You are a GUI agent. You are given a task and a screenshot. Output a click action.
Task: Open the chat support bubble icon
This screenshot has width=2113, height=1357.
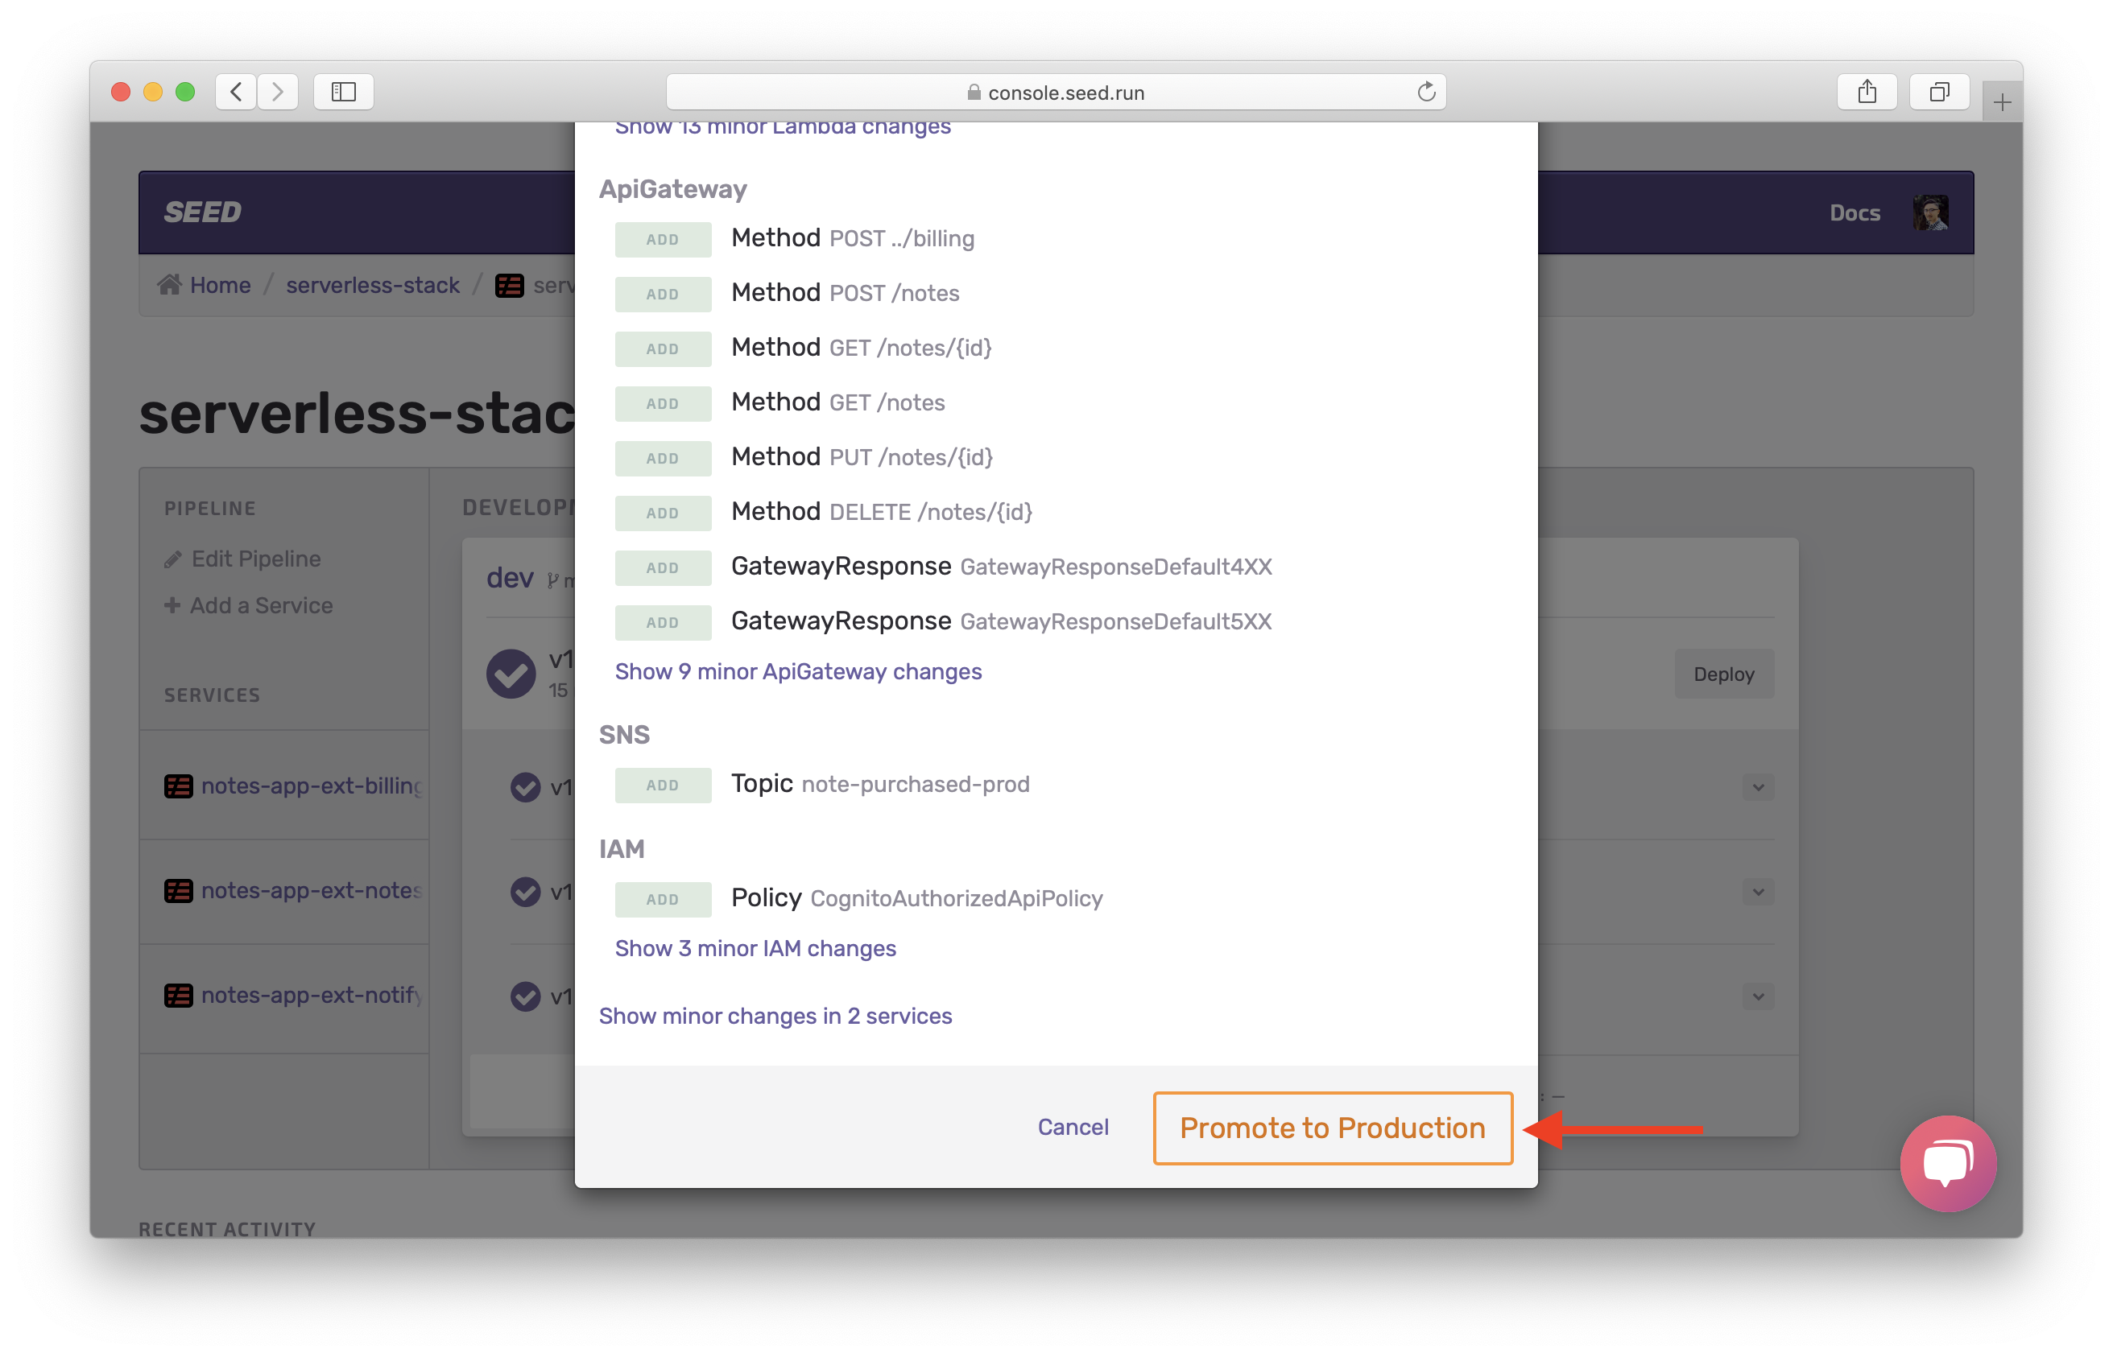[1947, 1163]
